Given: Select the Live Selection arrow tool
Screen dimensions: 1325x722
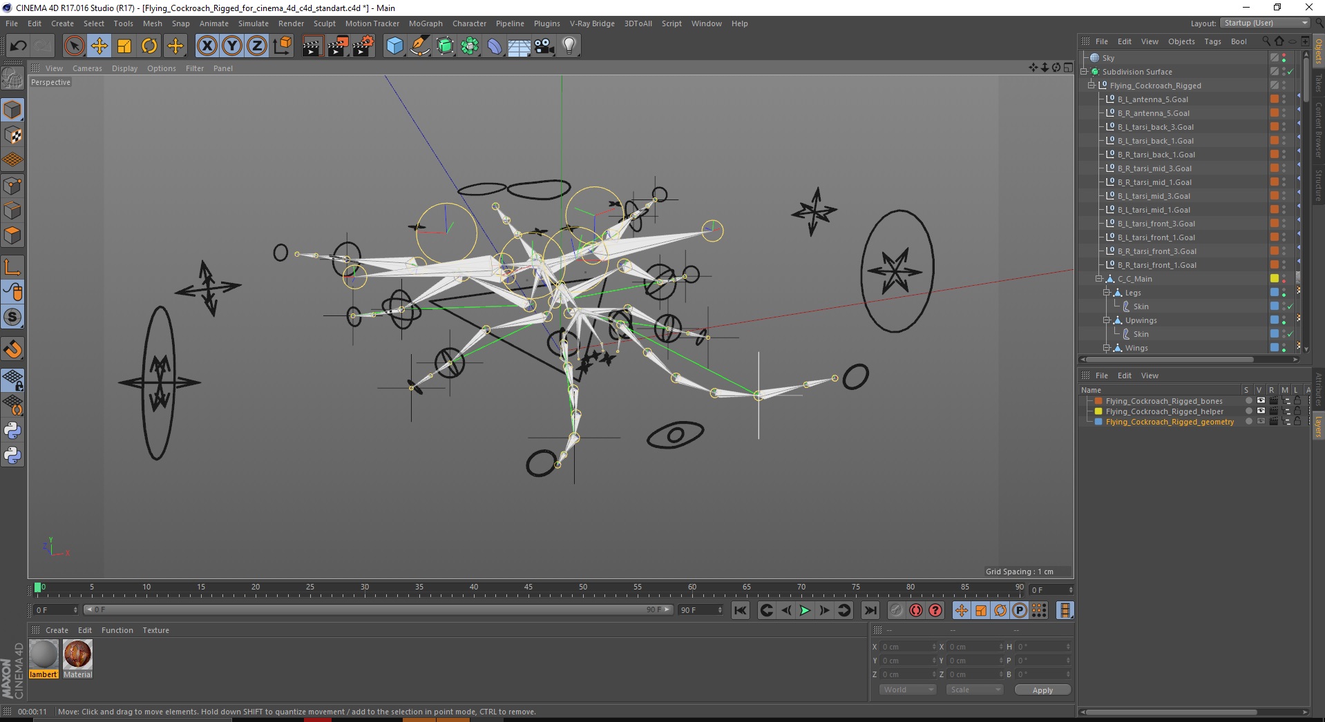Looking at the screenshot, I should point(74,46).
